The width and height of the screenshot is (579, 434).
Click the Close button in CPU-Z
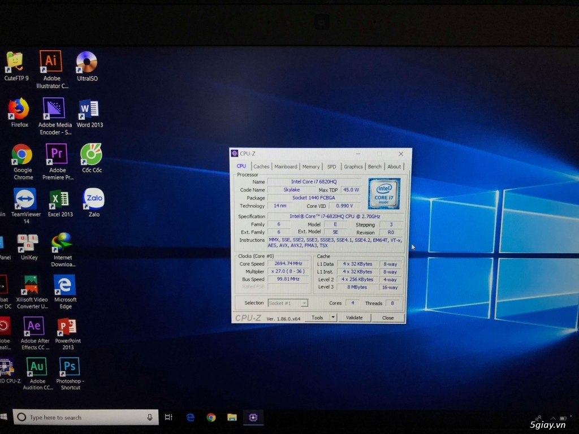[x=388, y=318]
